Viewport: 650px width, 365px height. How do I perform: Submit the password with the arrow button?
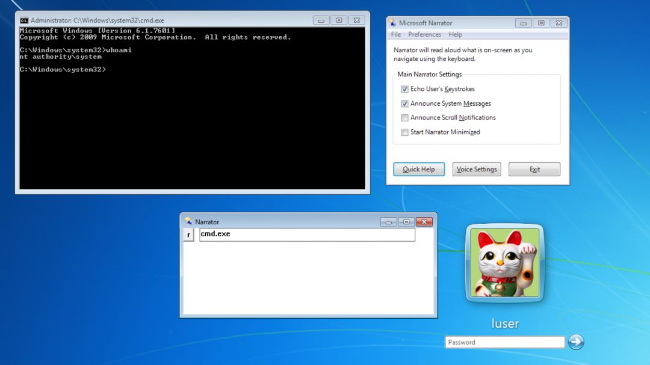pos(576,342)
